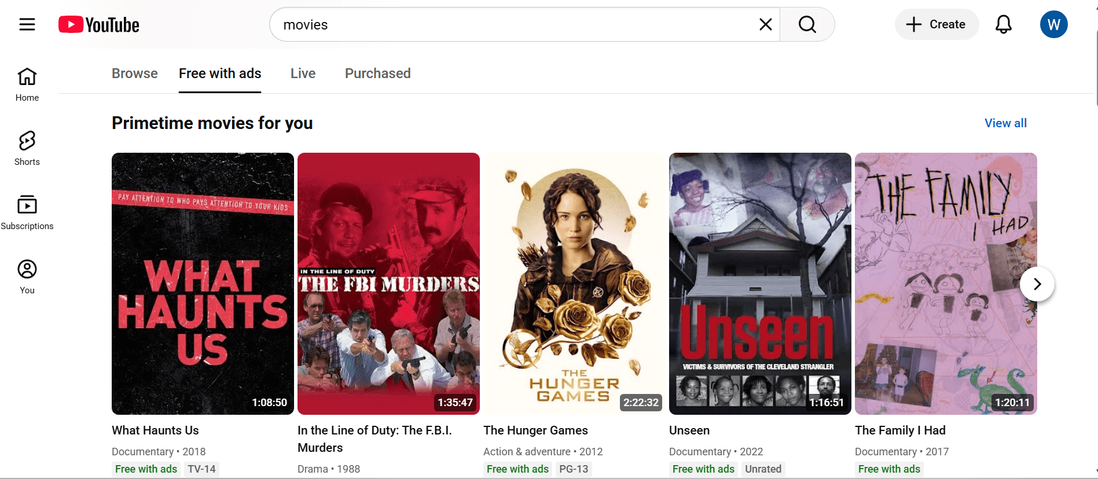Image resolution: width=1098 pixels, height=479 pixels.
Task: Open The Hunger Games poster thumbnail
Action: click(x=574, y=283)
